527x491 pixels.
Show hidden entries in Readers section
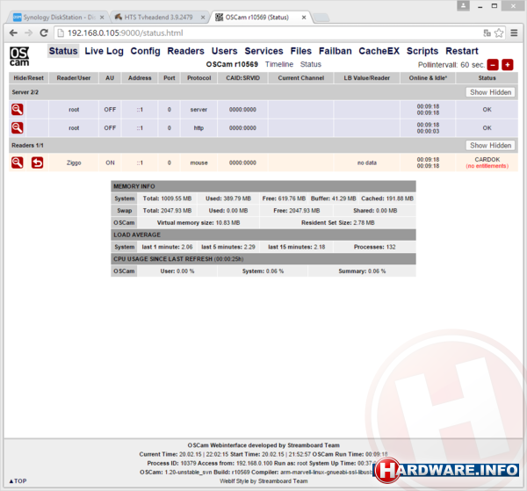[490, 145]
